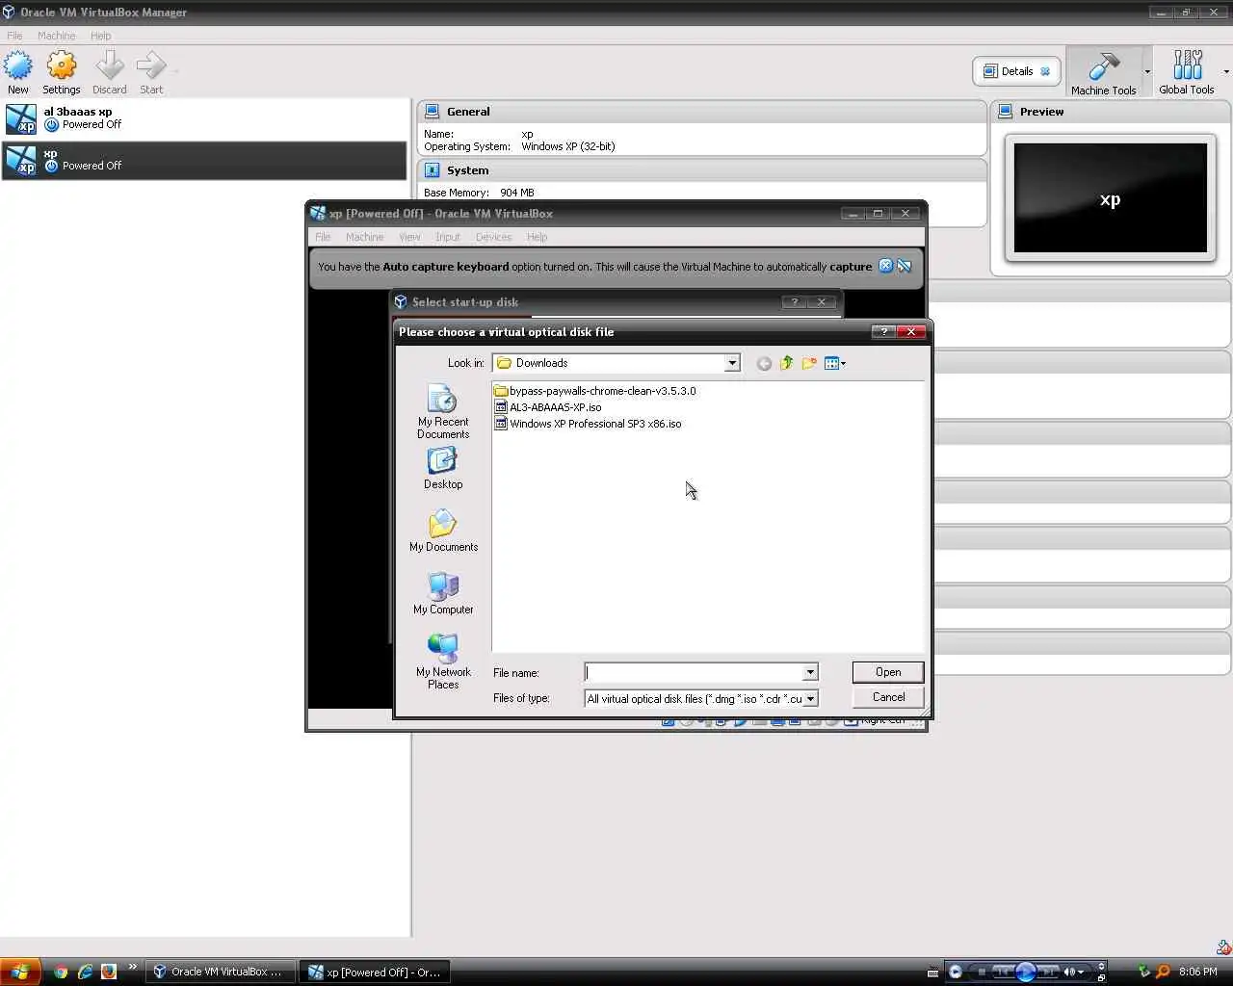Image resolution: width=1233 pixels, height=986 pixels.
Task: Select Machine Tools hammer icon
Action: [1103, 67]
